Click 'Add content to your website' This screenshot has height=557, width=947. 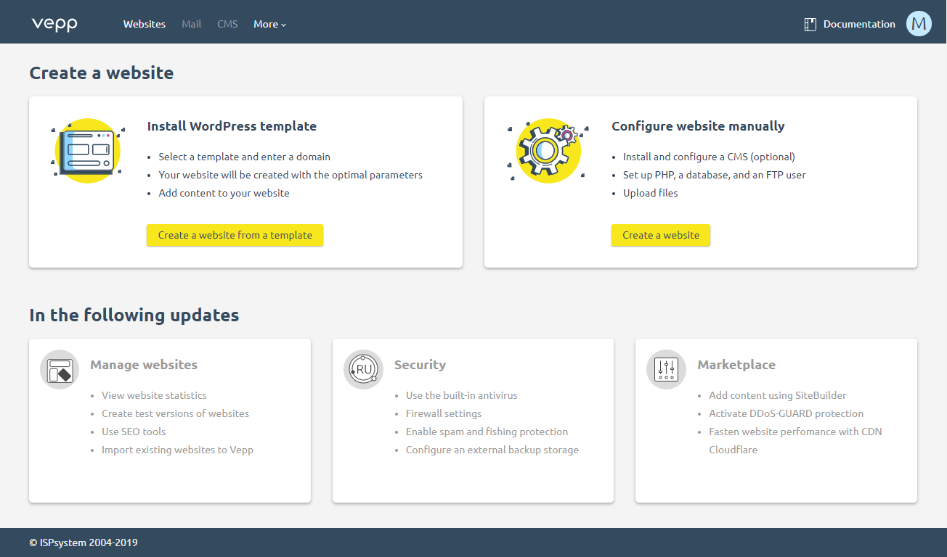click(224, 193)
